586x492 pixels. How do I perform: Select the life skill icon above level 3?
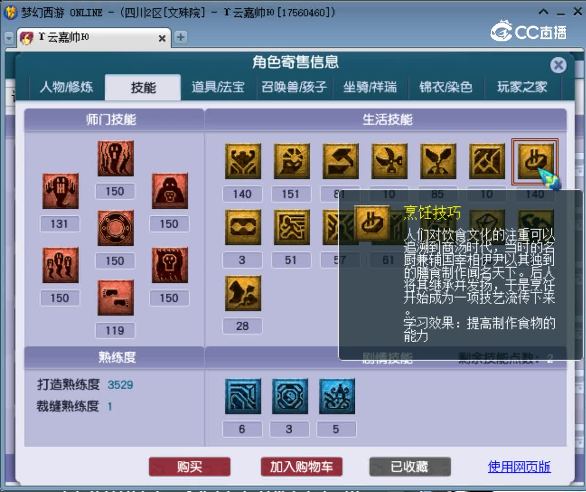(243, 227)
